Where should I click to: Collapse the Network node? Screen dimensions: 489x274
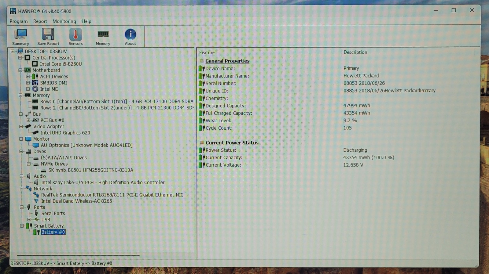[x=21, y=189]
